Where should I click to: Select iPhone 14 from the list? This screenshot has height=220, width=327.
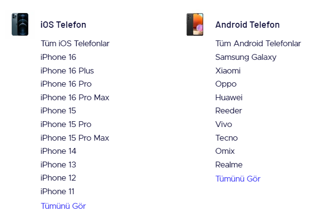tap(58, 151)
